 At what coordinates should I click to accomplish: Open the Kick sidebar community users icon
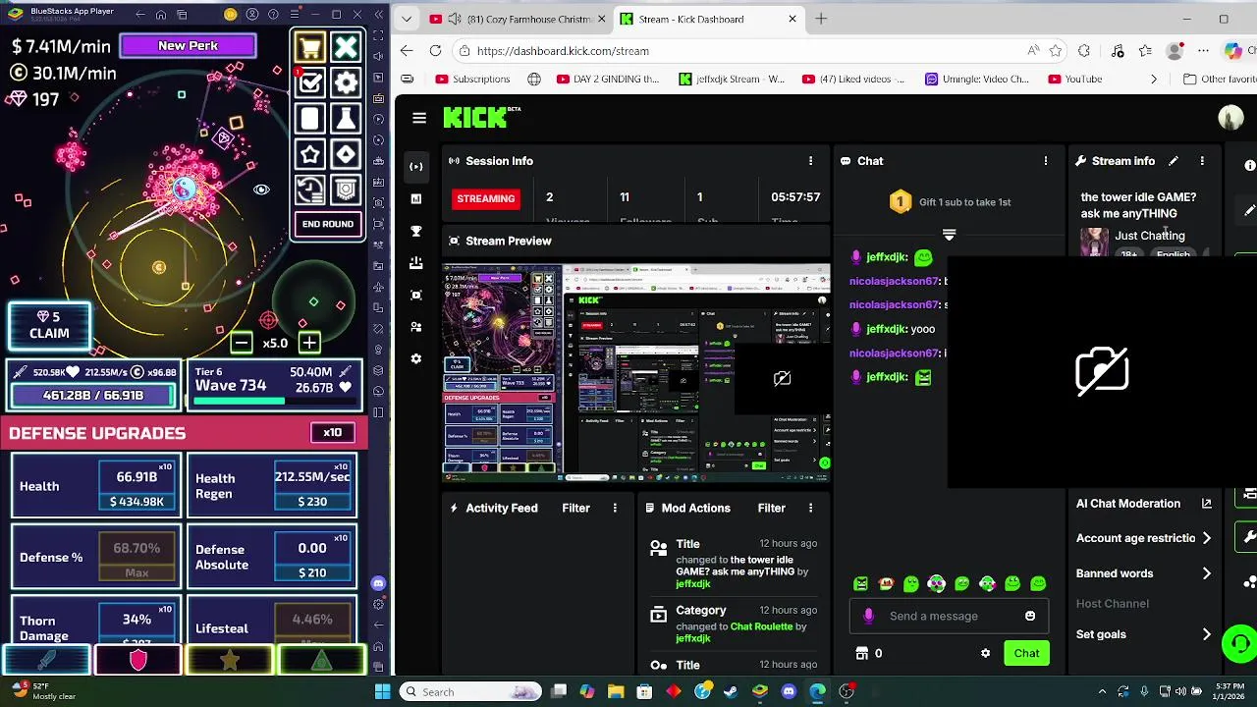click(x=416, y=326)
